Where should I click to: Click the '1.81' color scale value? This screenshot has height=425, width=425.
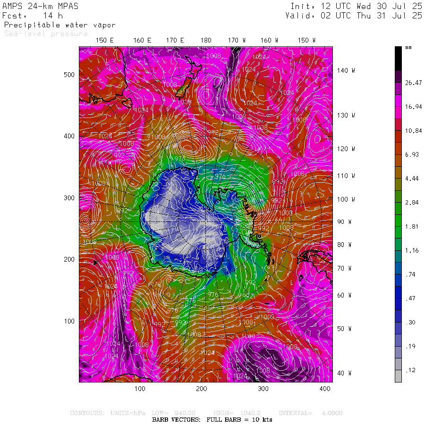click(412, 226)
